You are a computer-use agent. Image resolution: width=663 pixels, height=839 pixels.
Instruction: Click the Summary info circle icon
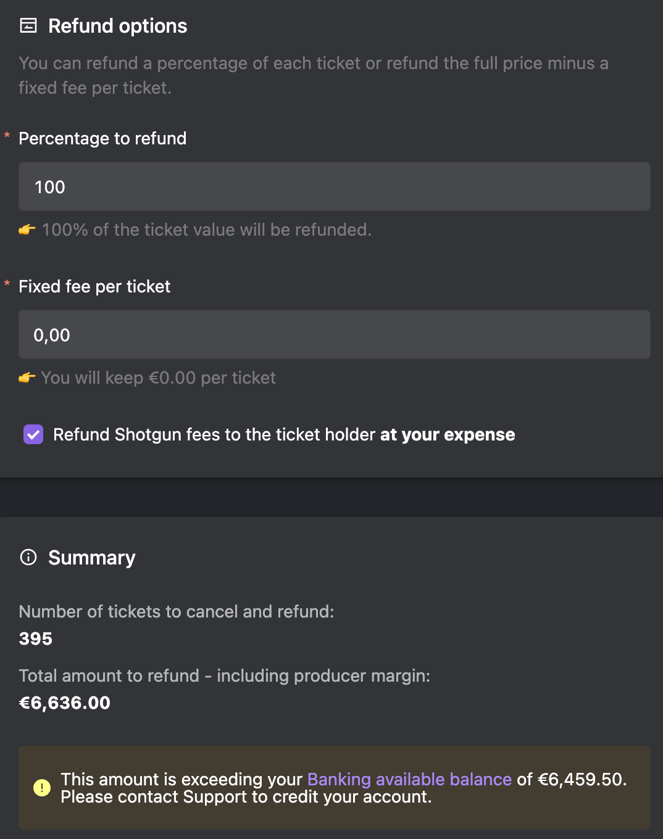(28, 557)
